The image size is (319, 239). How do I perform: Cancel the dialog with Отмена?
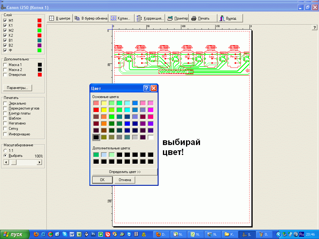click(125, 180)
